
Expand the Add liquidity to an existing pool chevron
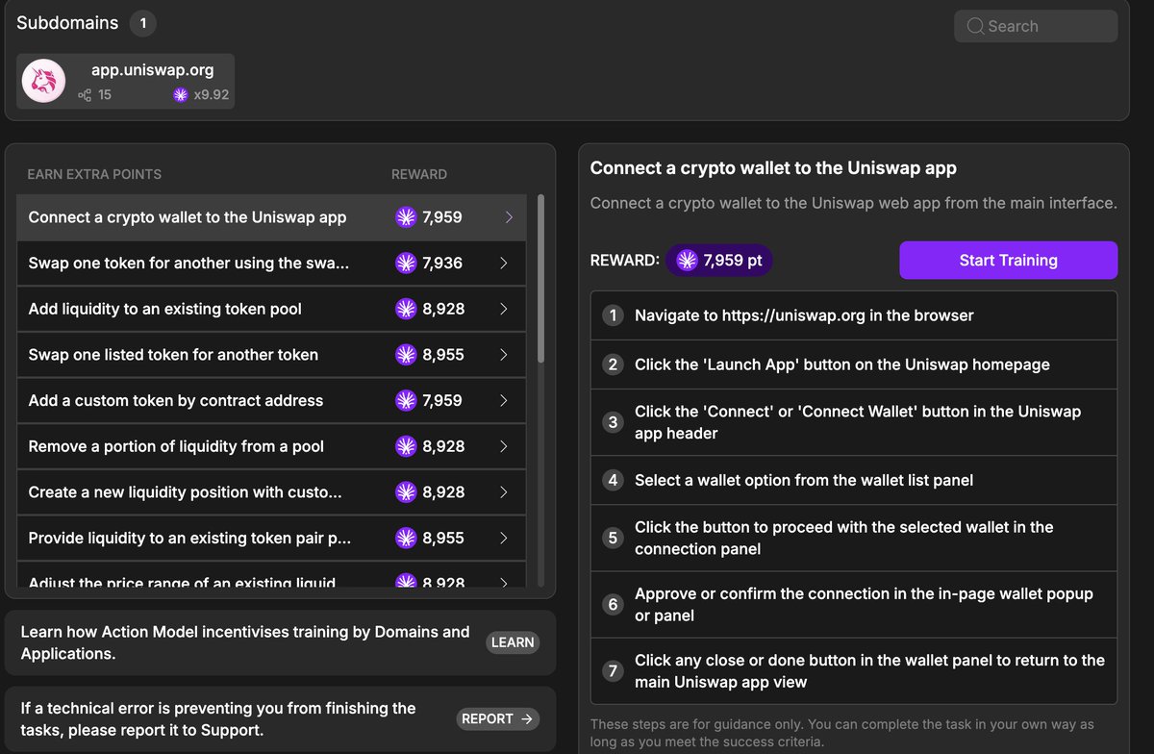click(x=504, y=309)
